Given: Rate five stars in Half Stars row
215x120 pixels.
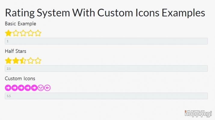Looking at the screenshot, I should tap(38, 61).
